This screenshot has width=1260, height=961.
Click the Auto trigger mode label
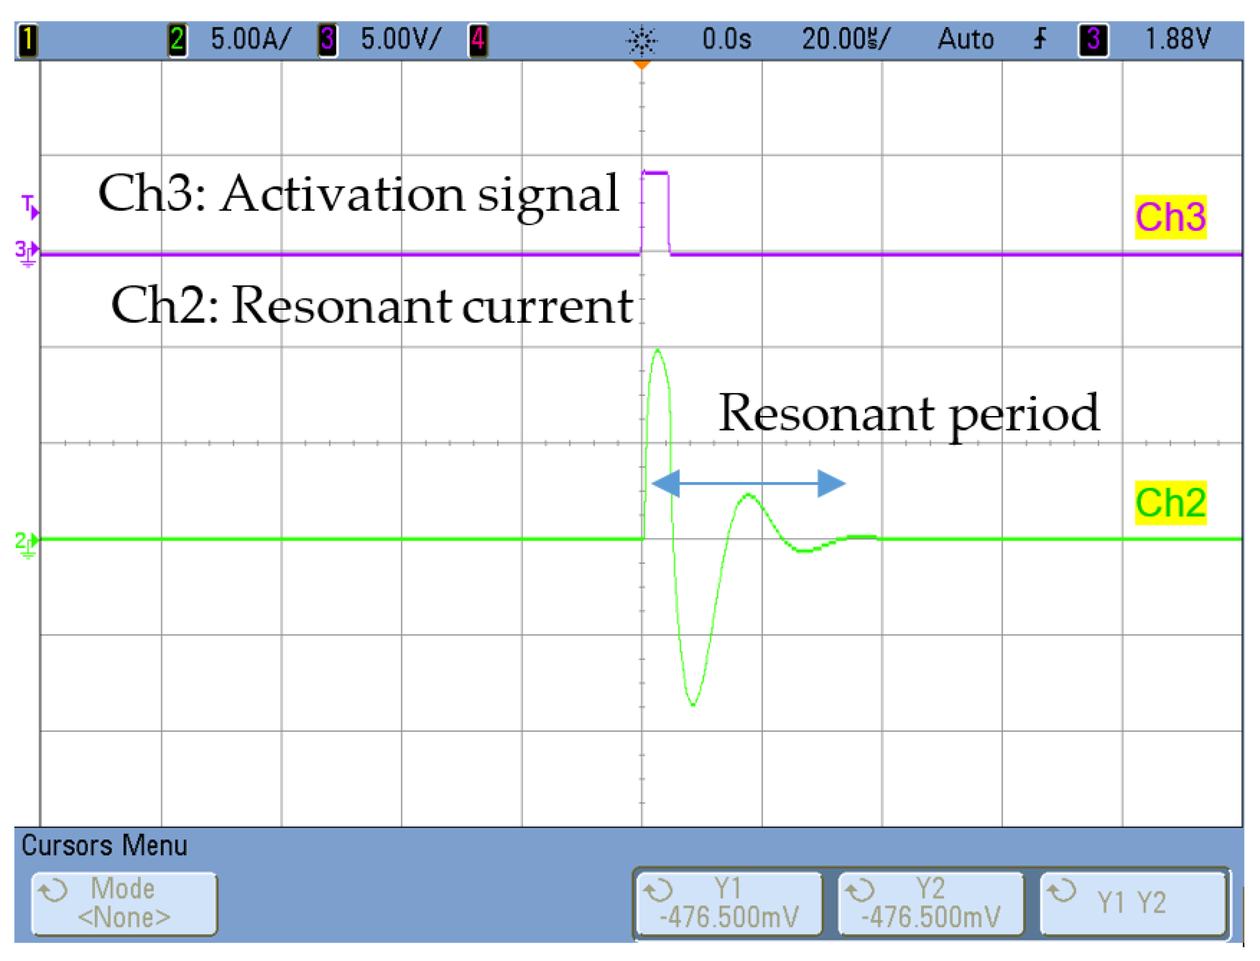pos(965,40)
